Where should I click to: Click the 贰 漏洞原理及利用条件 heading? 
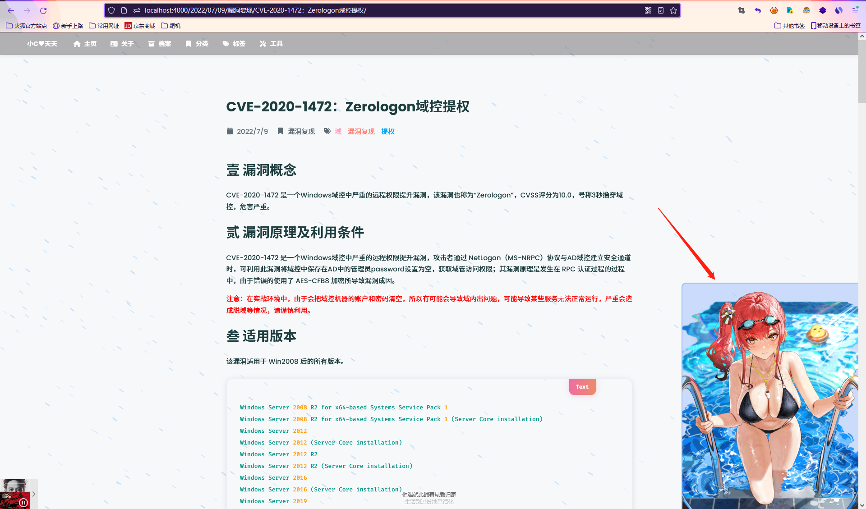tap(295, 232)
